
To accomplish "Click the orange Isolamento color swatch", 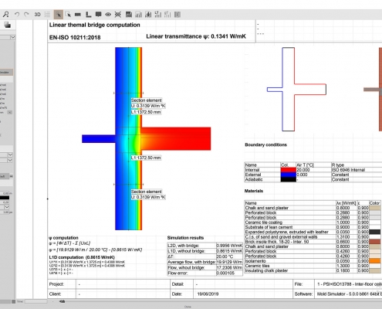I will (375, 261).
